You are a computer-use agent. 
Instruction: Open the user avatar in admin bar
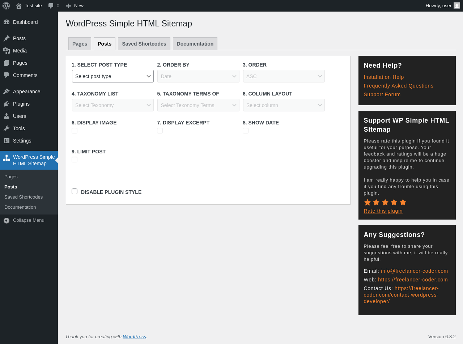click(457, 5)
